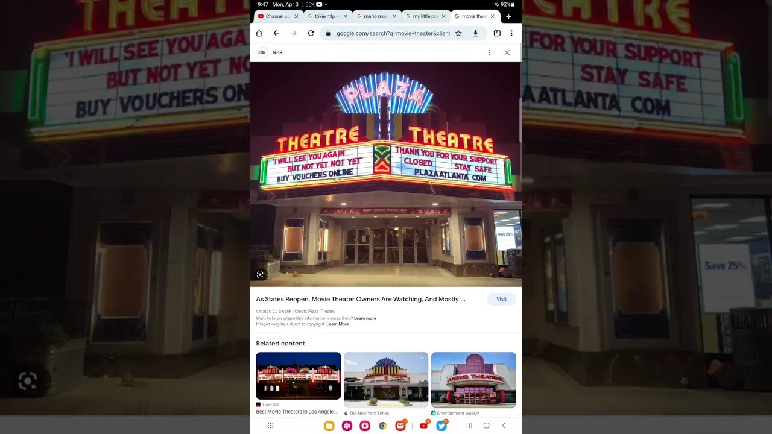Open the tab switcher showing 5 tabs
772x434 pixels.
pos(497,33)
